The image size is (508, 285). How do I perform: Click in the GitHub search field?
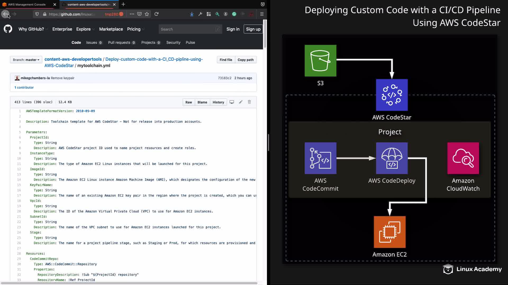188,29
